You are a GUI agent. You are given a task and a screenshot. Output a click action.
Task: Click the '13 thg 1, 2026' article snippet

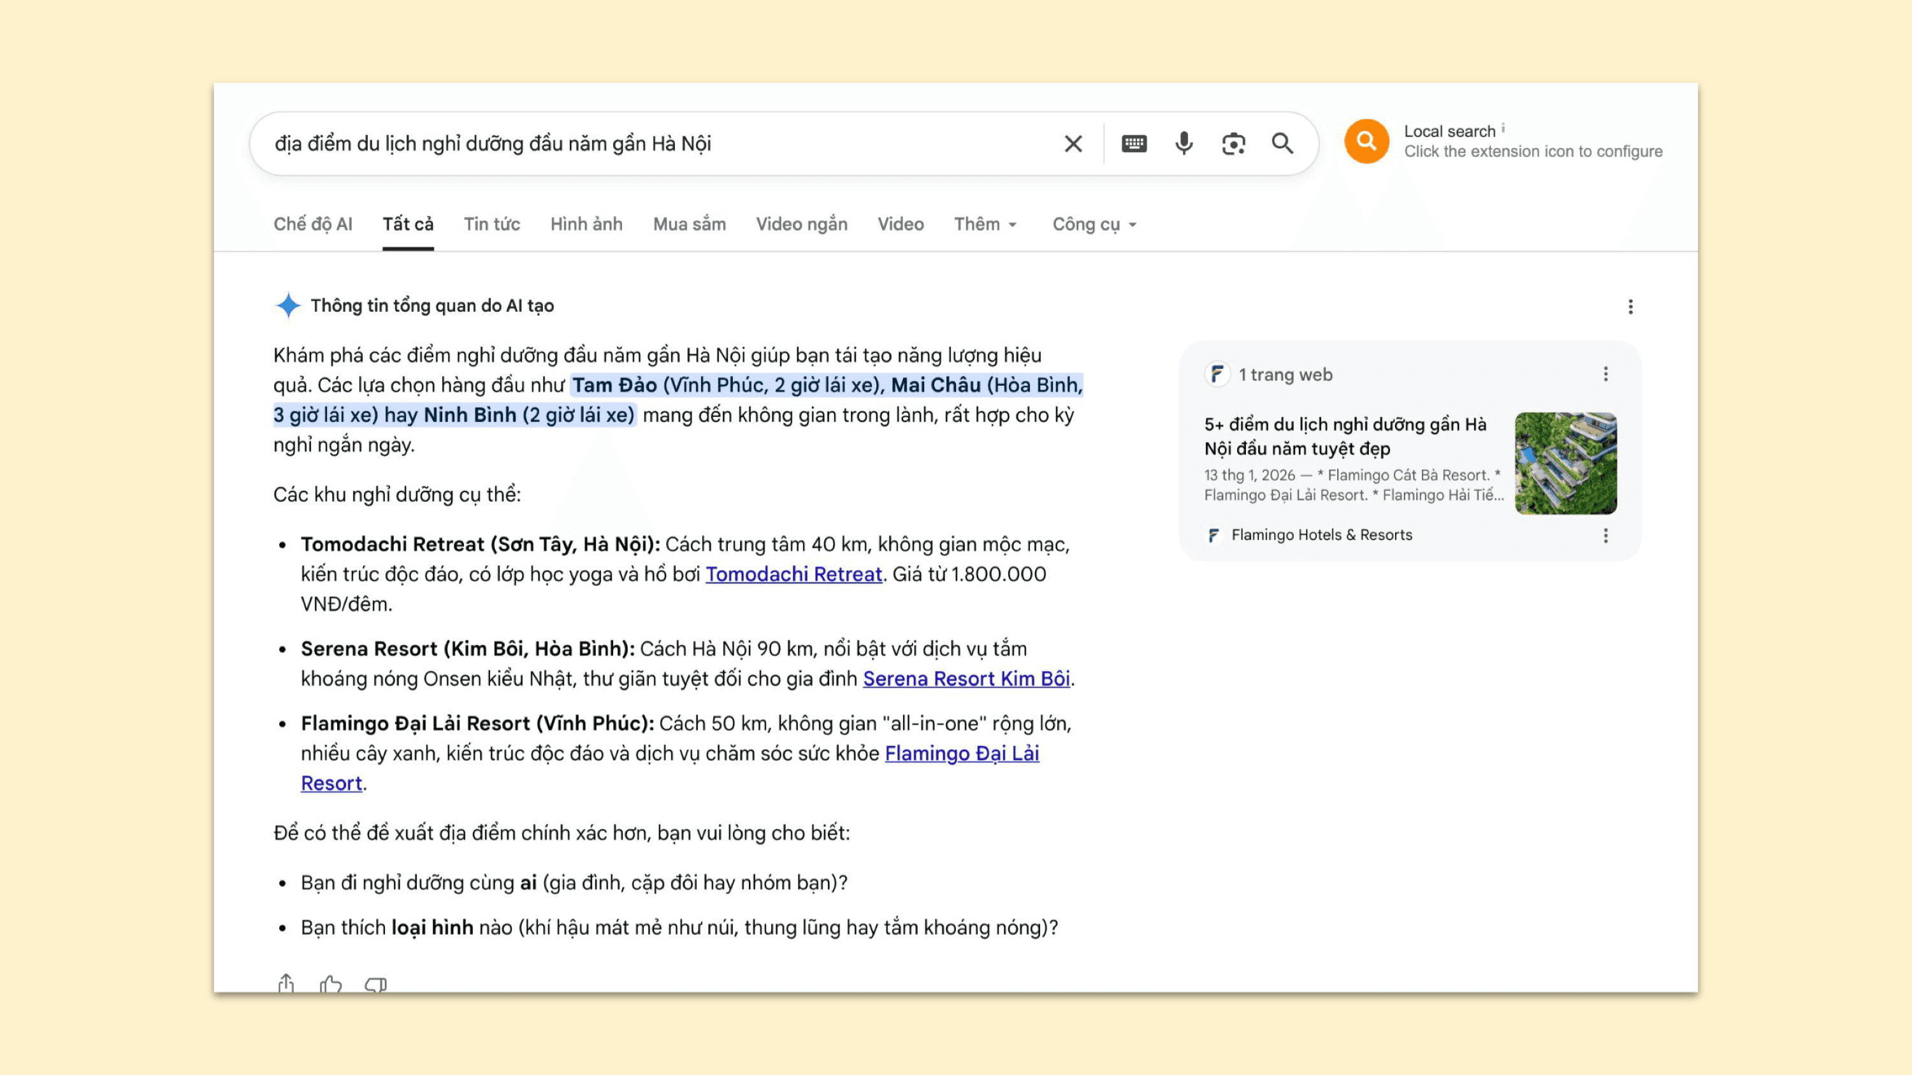point(1353,485)
